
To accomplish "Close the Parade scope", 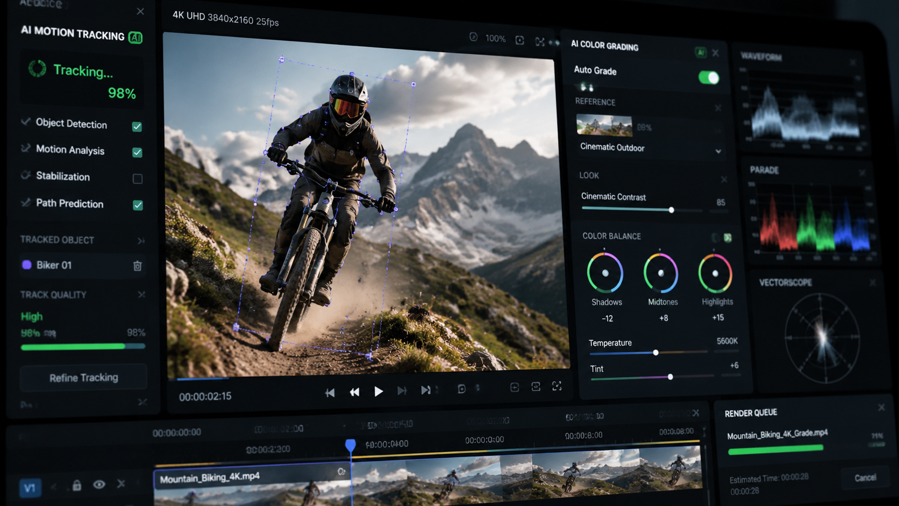I will (862, 173).
